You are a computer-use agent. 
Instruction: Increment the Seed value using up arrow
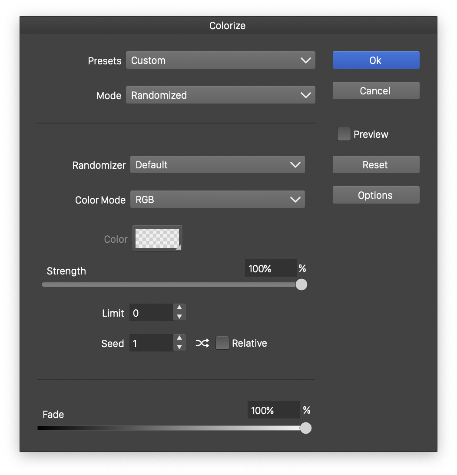pyautogui.click(x=179, y=338)
